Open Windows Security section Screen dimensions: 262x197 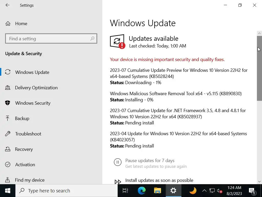click(x=51, y=103)
